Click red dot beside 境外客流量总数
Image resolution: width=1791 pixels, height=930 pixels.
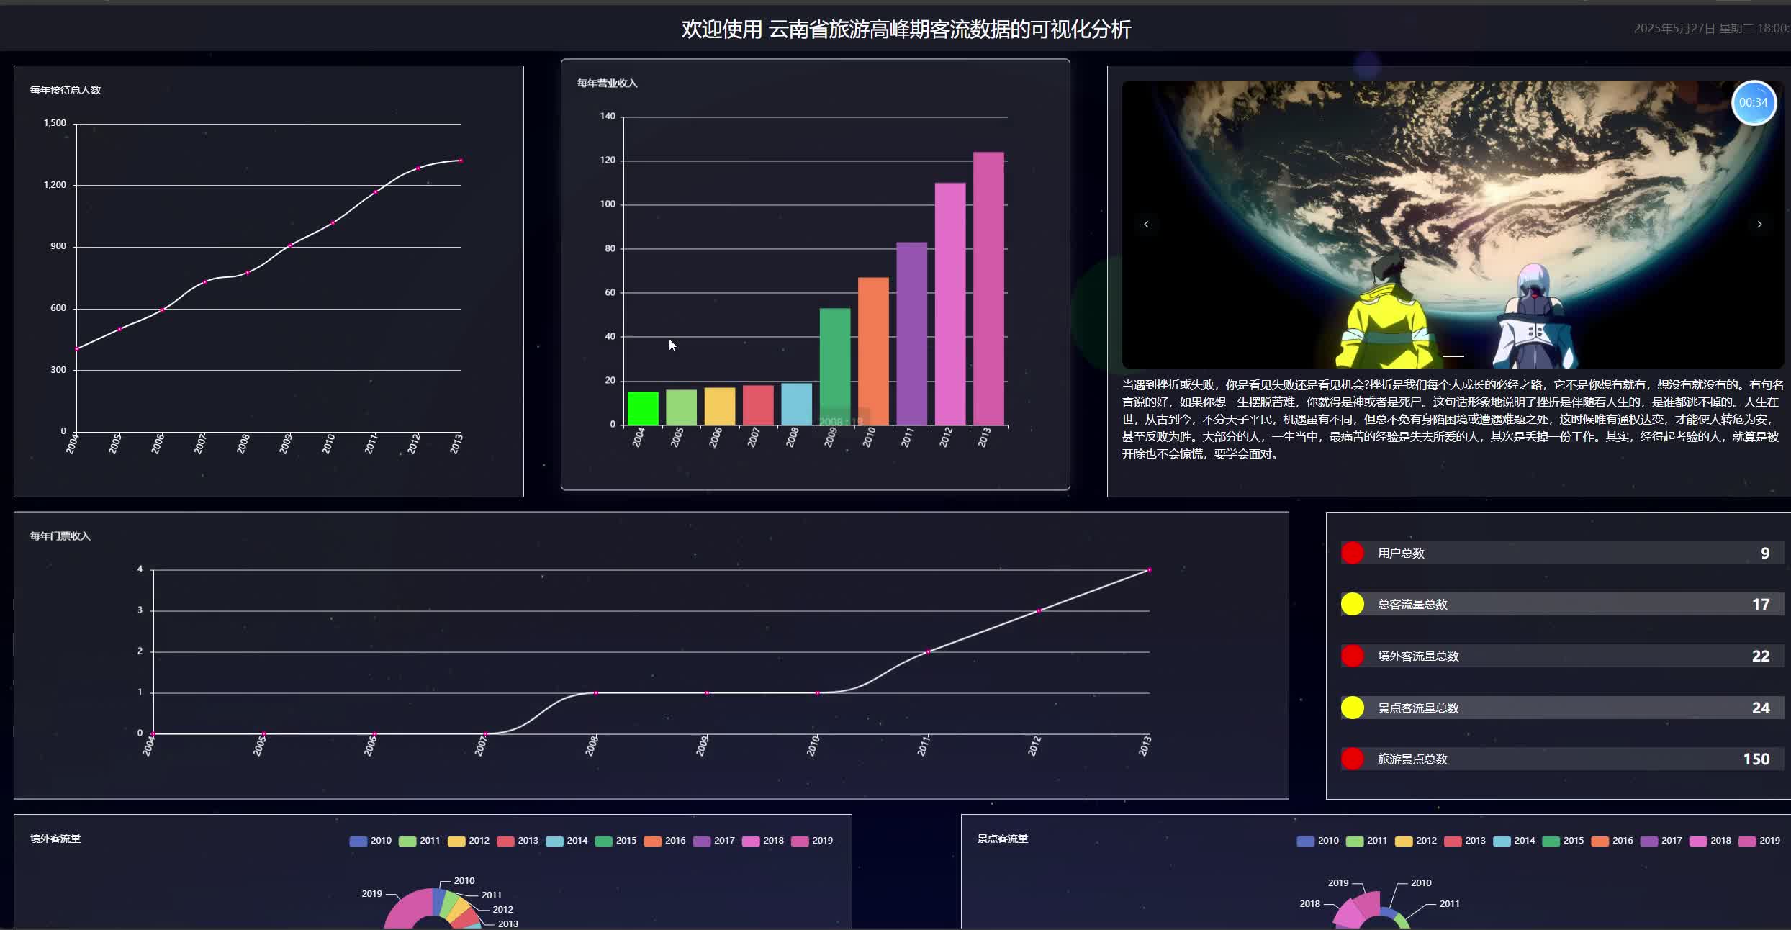coord(1352,656)
